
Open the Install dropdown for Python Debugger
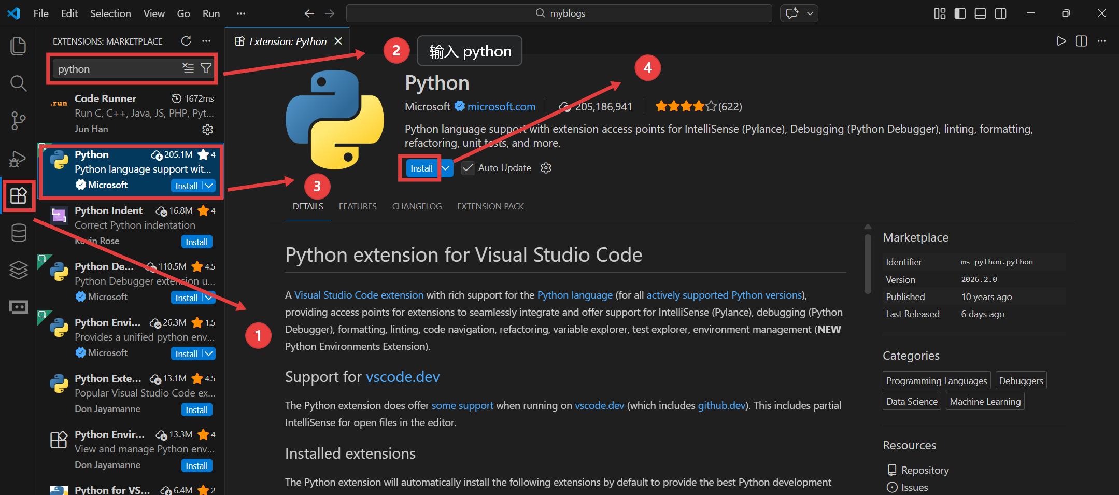coord(208,297)
